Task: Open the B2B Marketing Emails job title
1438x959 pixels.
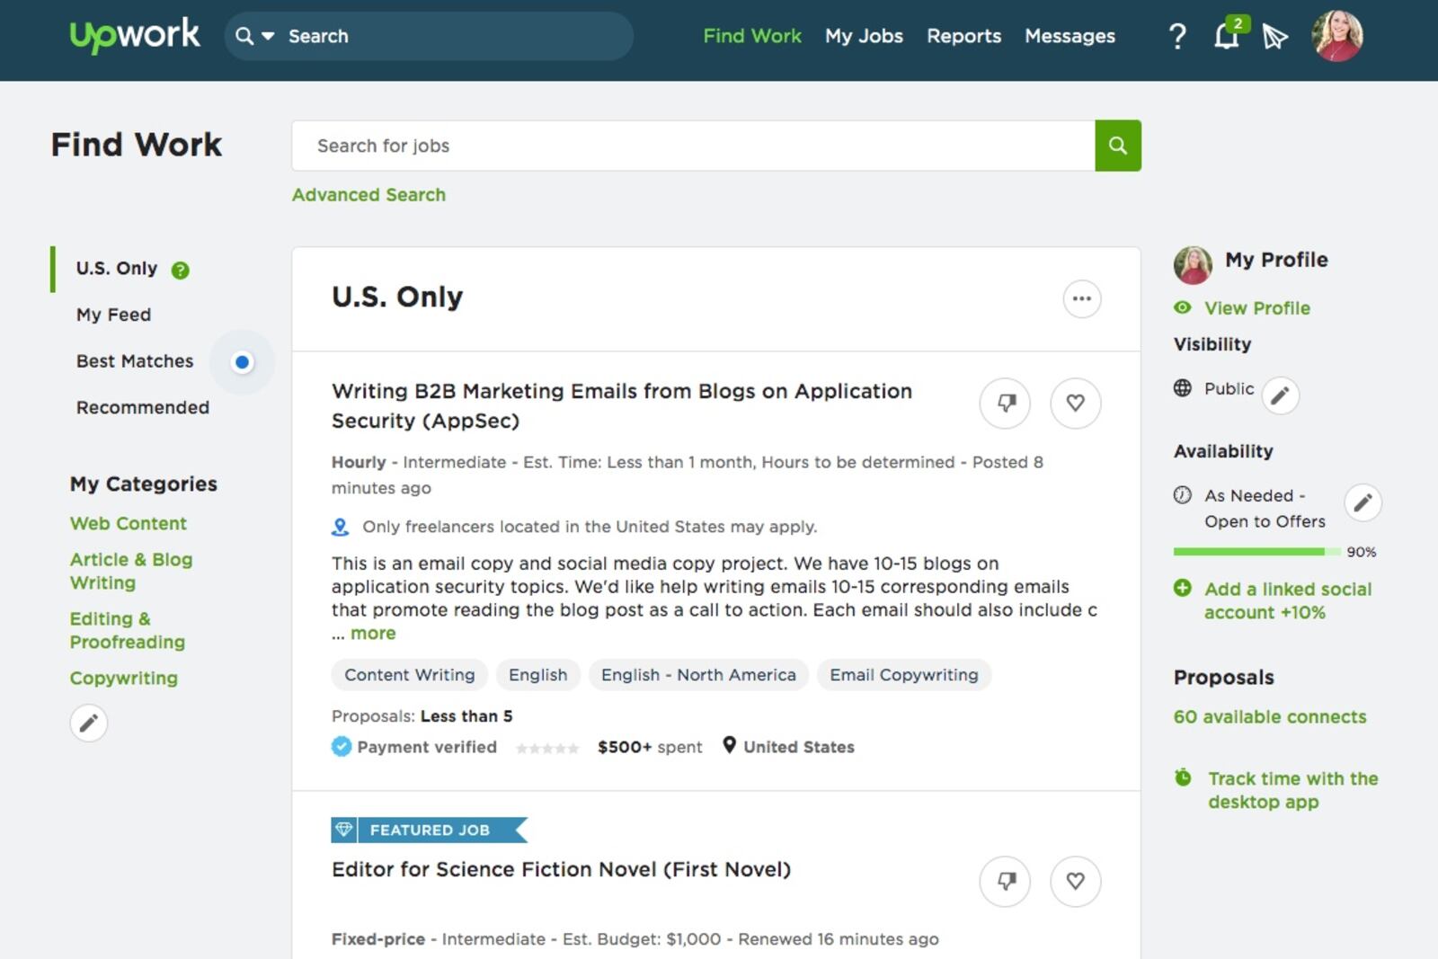Action: pos(622,405)
